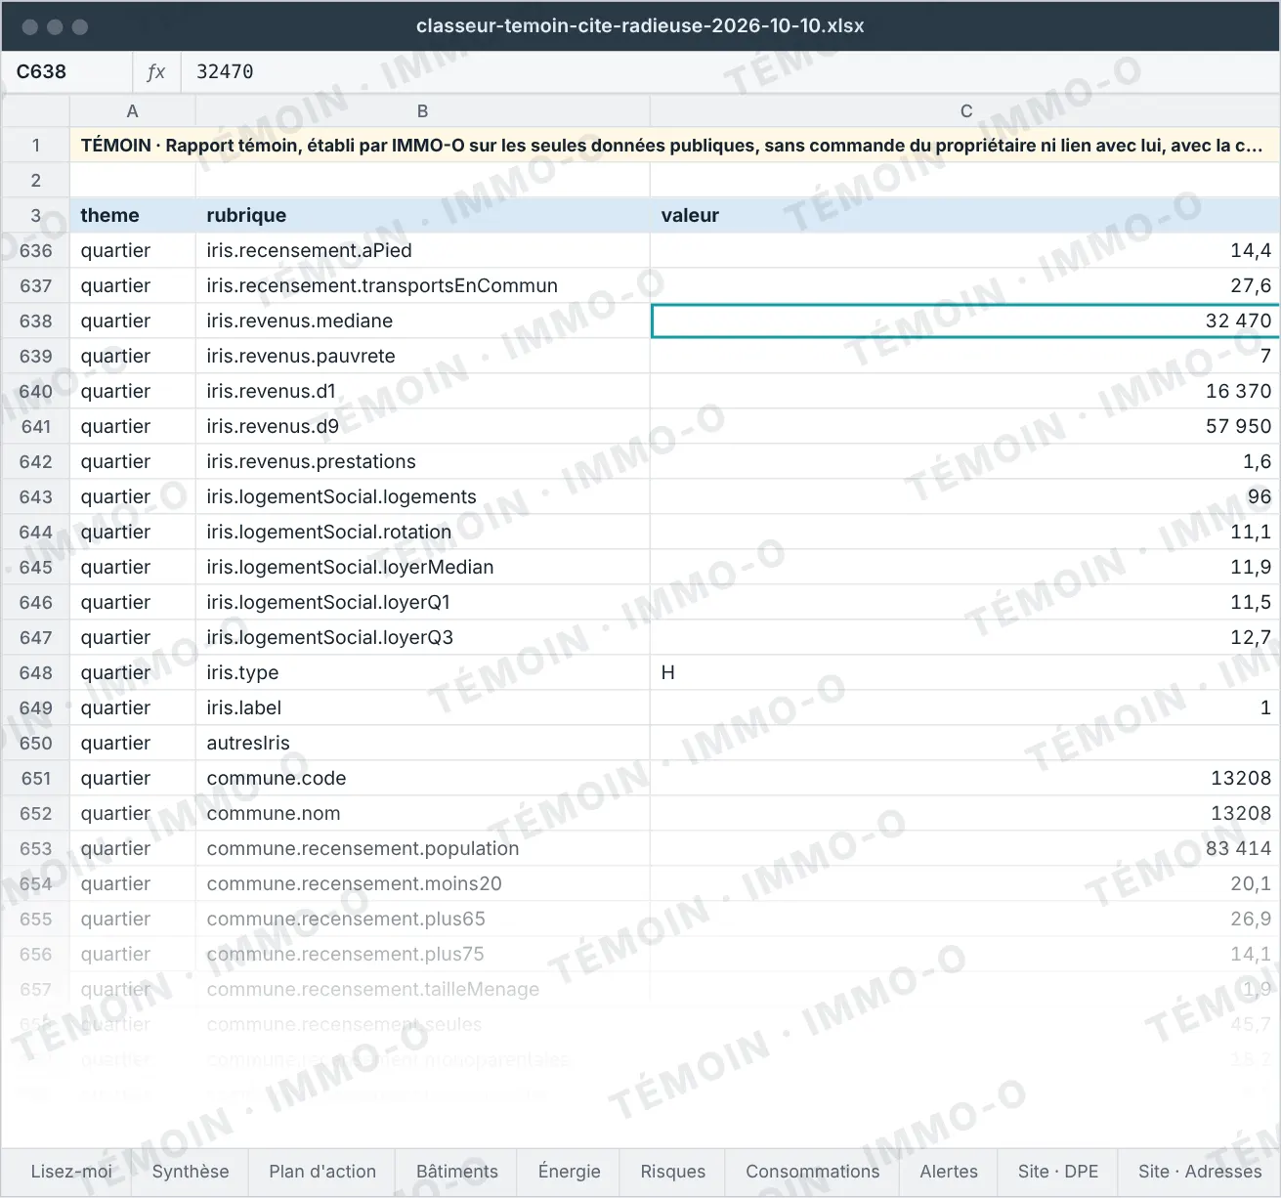1281x1198 pixels.
Task: Switch to the Consommations tab
Action: click(813, 1172)
